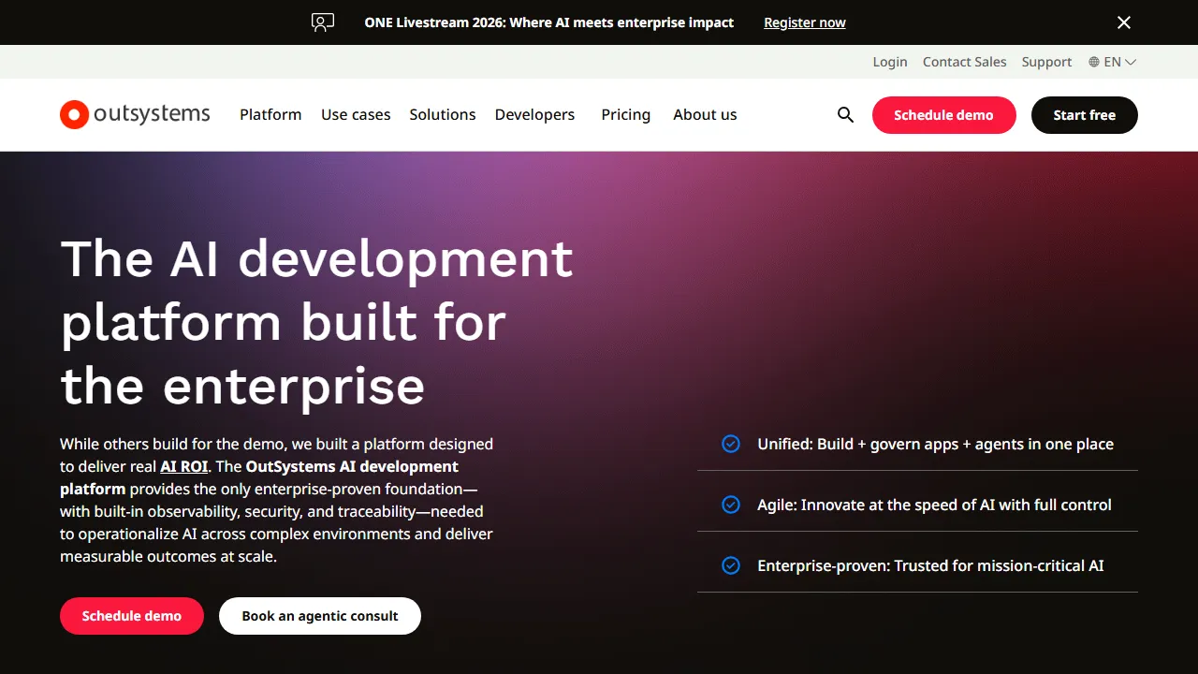Click the livestream presenter icon in banner
This screenshot has width=1198, height=674.
click(x=323, y=22)
